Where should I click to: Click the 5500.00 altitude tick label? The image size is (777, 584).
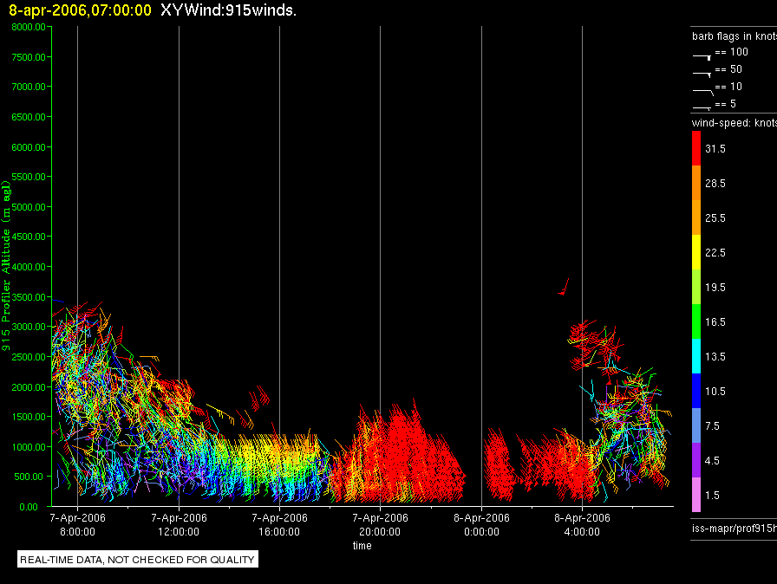[x=29, y=177]
